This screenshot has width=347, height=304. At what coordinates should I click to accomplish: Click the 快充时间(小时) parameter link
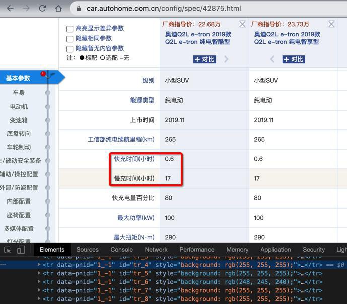pos(134,159)
